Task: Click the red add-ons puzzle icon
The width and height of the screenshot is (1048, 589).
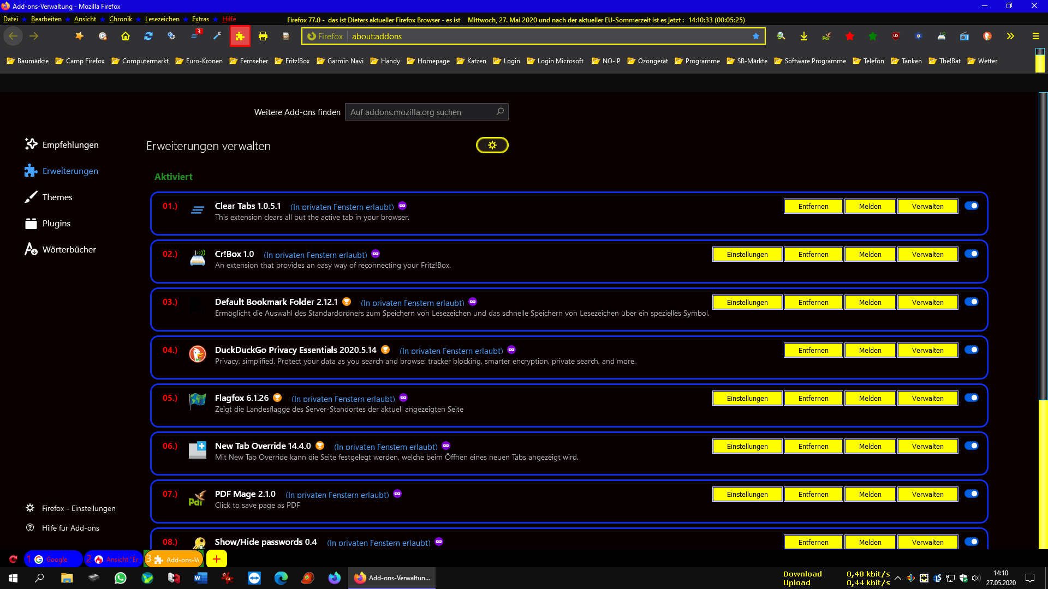Action: 240,36
